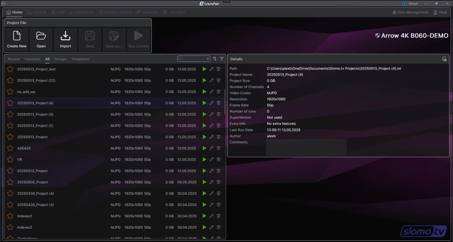Favorite the 20250513_Project (22) star
Screen dimensions: 453x242
(10, 81)
